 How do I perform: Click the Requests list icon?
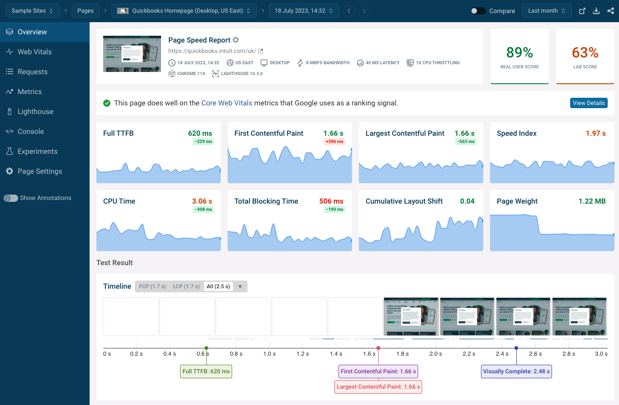[9, 72]
